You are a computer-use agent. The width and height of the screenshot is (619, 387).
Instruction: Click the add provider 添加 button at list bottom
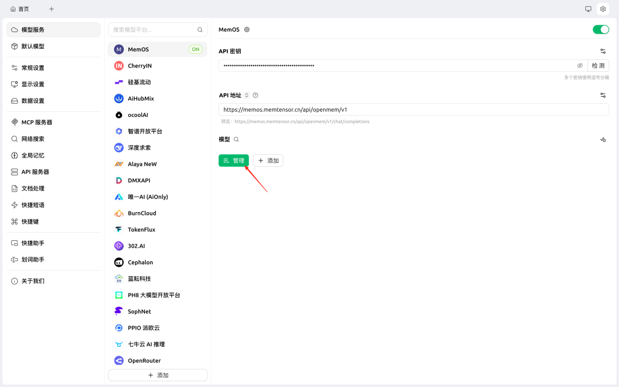(x=158, y=375)
